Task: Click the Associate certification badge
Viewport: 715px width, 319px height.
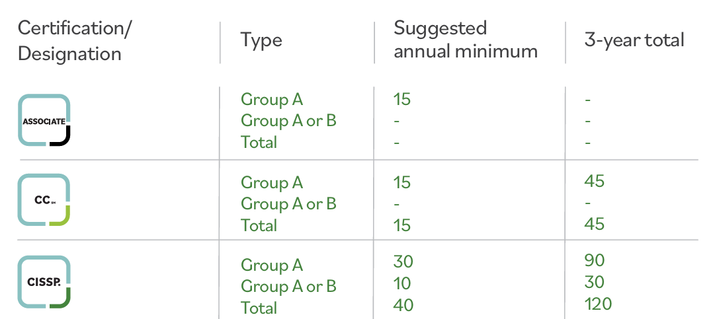Action: [44, 120]
